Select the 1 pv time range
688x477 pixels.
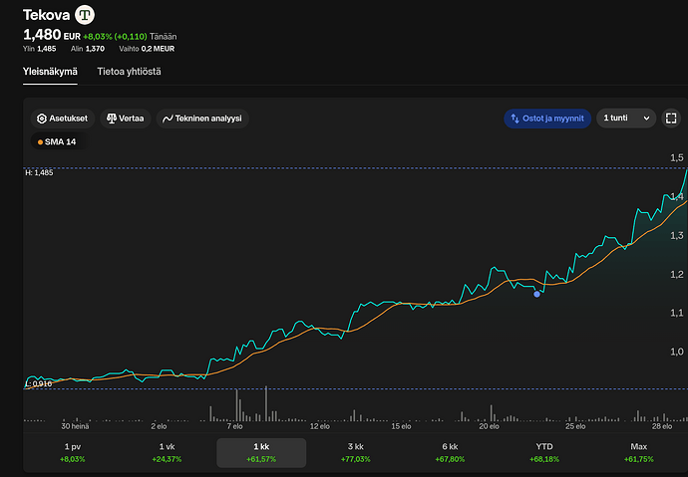[73, 453]
